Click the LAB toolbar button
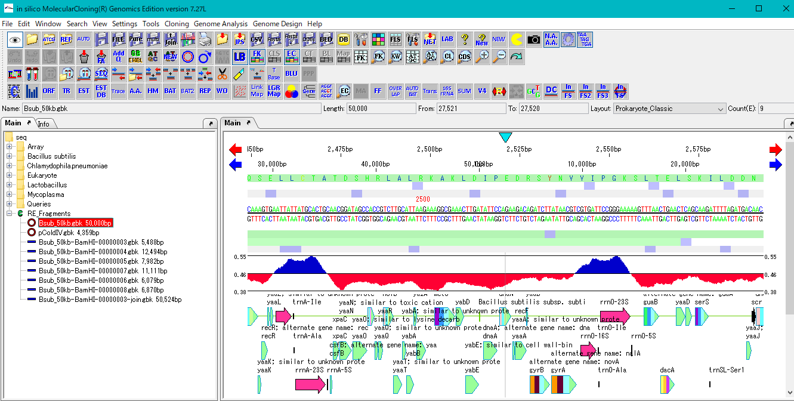This screenshot has width=794, height=401. pos(447,39)
